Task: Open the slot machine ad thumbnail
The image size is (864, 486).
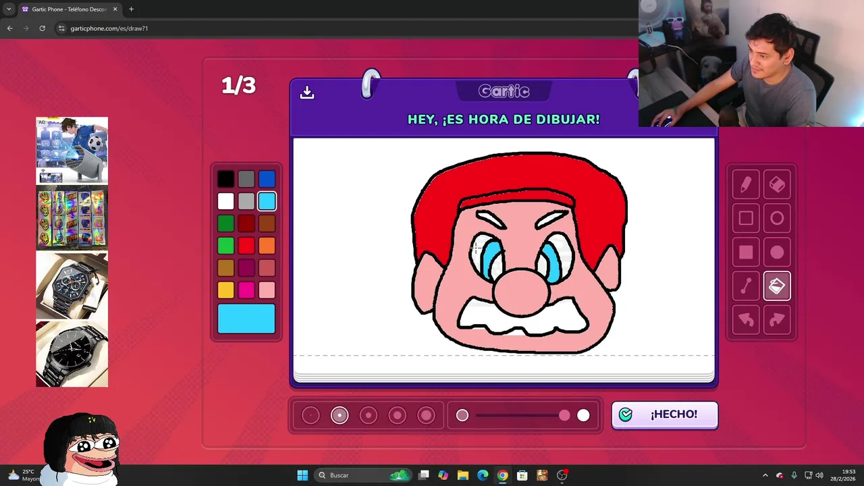Action: click(72, 218)
